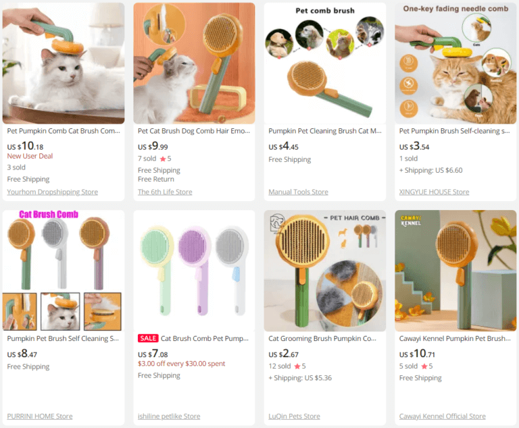519x428 pixels.
Task: Open pastel green purple white brushes image
Action: 194,271
